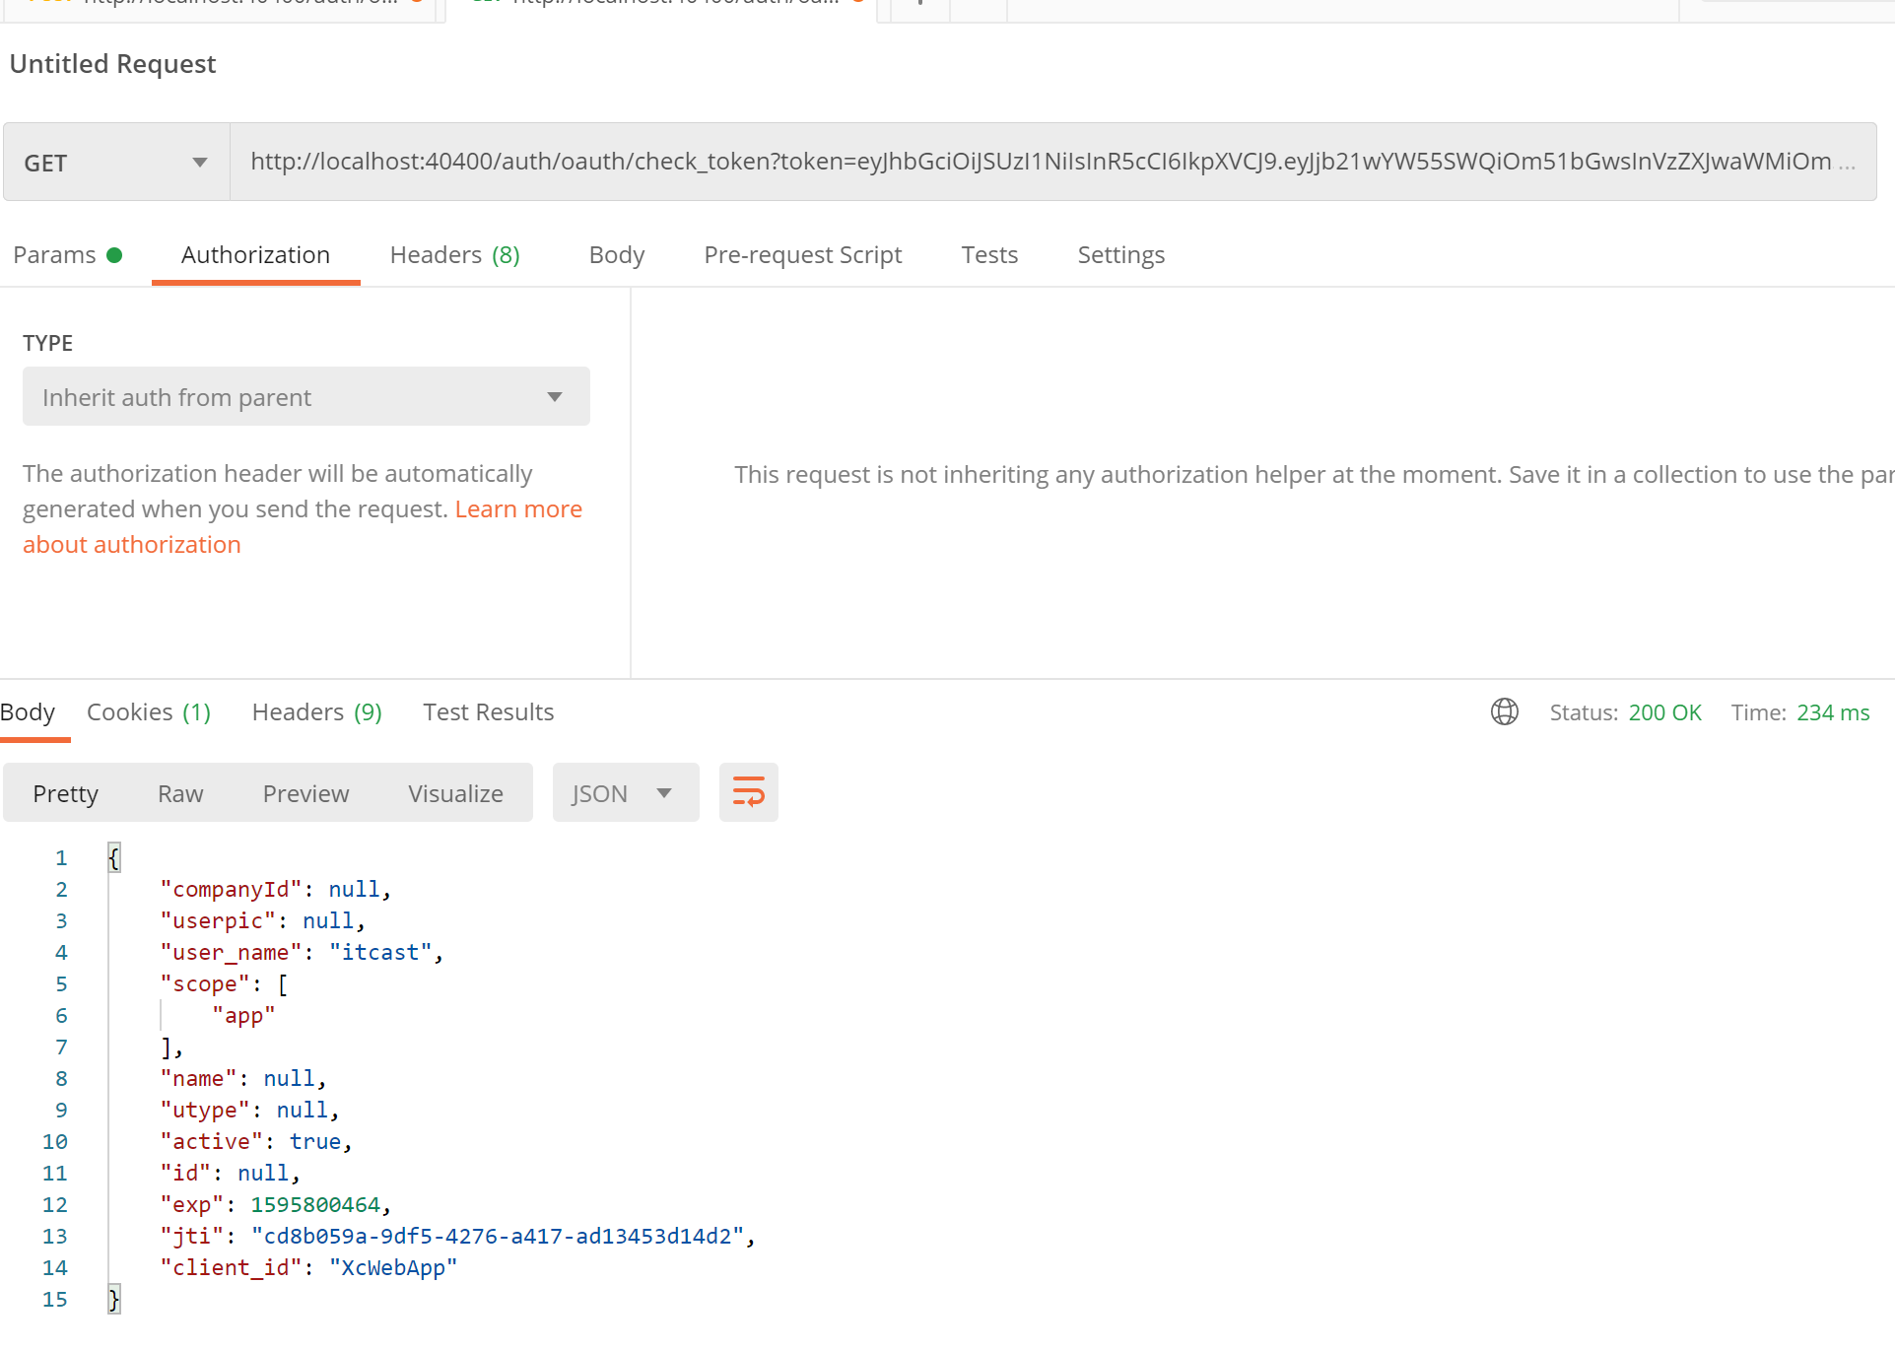This screenshot has width=1895, height=1351.
Task: Click the exp value 1595800464
Action: click(x=315, y=1205)
